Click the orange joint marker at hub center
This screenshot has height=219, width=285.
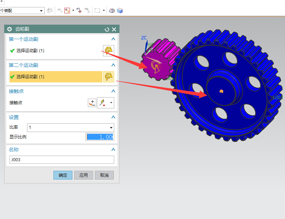[x=221, y=91]
